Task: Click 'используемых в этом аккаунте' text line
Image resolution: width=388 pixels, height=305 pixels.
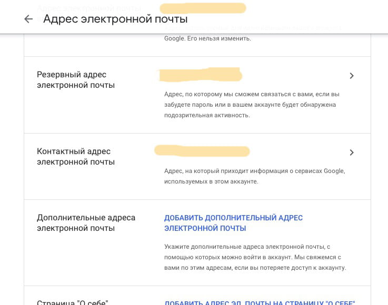Action: (x=211, y=181)
